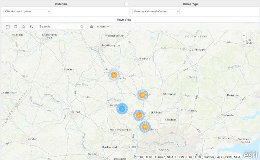Open the Outcome dropdown

[27, 12]
